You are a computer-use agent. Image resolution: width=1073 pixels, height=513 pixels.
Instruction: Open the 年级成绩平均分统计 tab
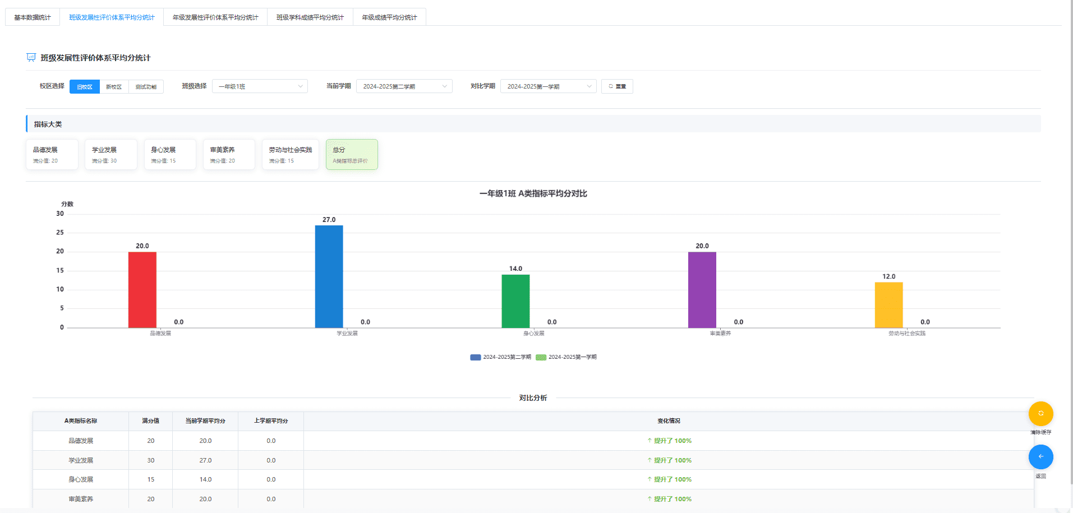click(x=389, y=17)
